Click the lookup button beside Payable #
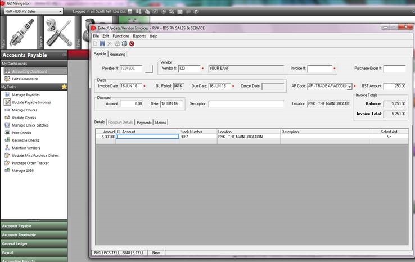 tap(149, 69)
